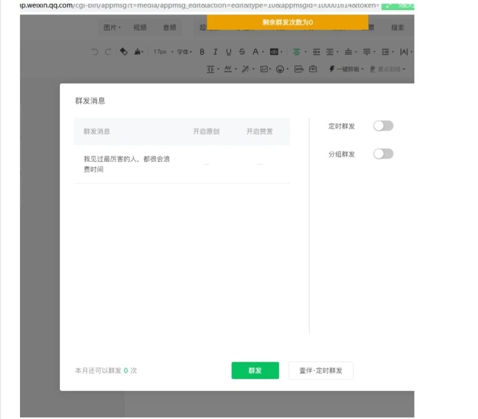The image size is (478, 419).
Task: Open the emoji smiley picker
Action: (x=280, y=69)
